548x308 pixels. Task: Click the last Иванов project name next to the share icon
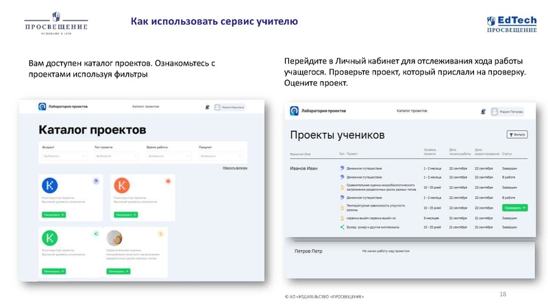click(x=373, y=227)
